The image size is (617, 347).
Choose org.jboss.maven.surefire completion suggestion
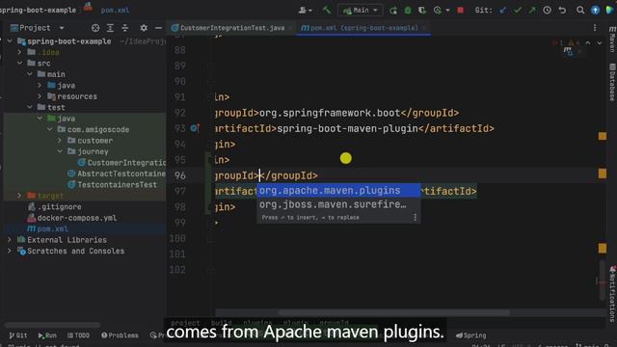point(338,204)
